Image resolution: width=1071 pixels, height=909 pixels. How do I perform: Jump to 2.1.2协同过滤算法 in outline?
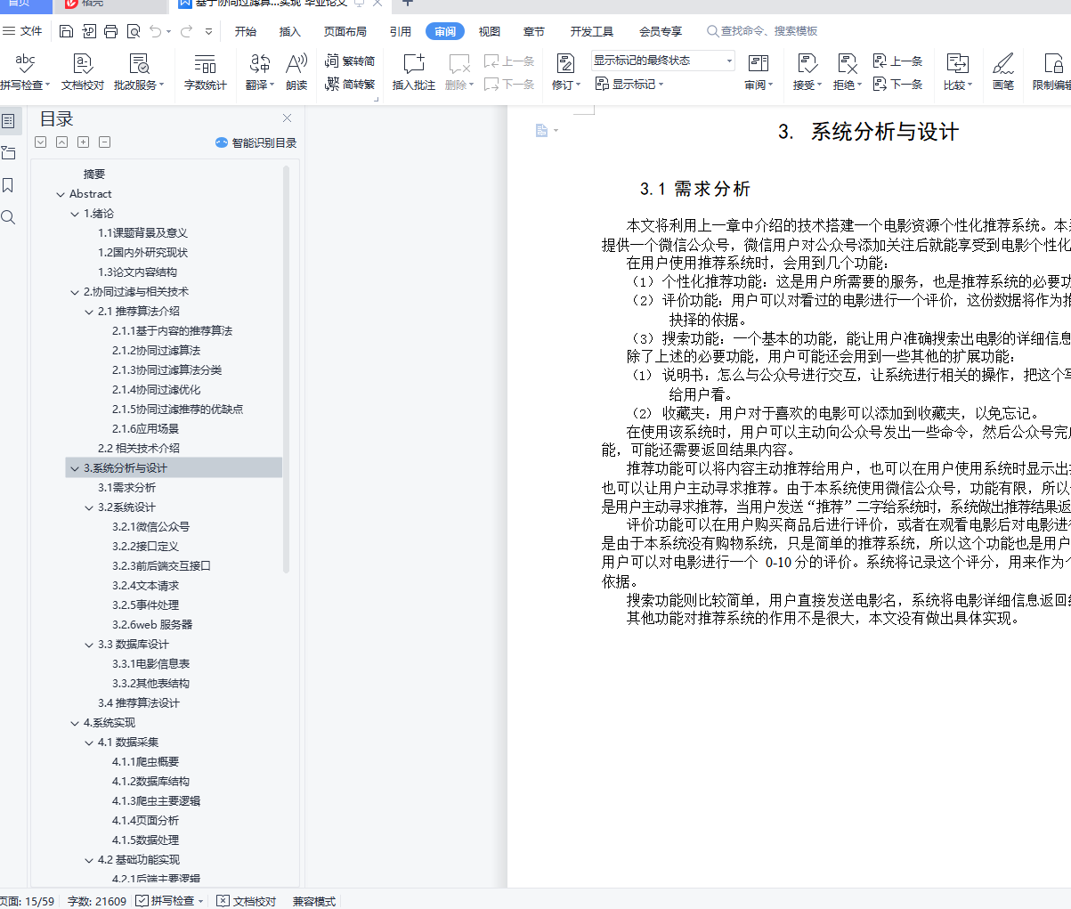pyautogui.click(x=156, y=351)
